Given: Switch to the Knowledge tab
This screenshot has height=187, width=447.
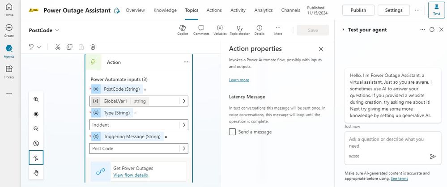Looking at the screenshot, I should [165, 10].
